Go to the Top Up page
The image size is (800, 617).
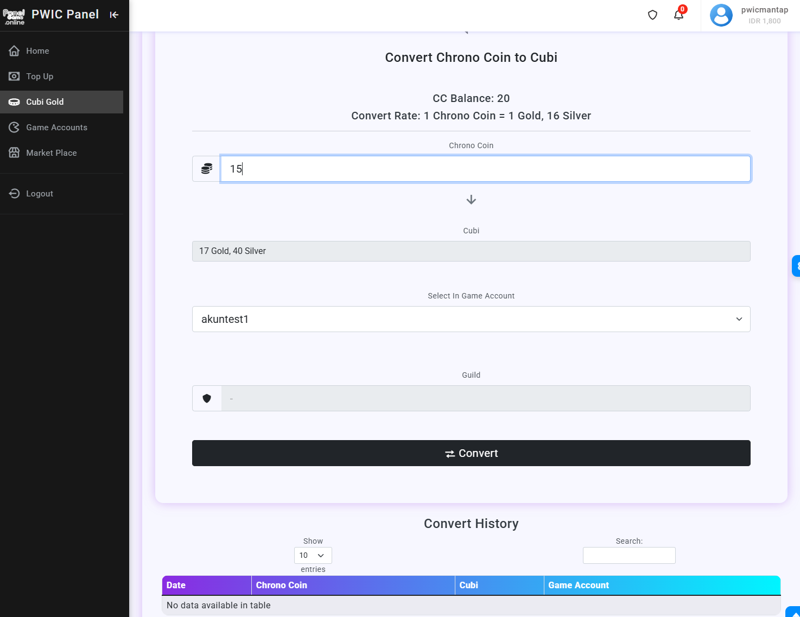coord(40,77)
